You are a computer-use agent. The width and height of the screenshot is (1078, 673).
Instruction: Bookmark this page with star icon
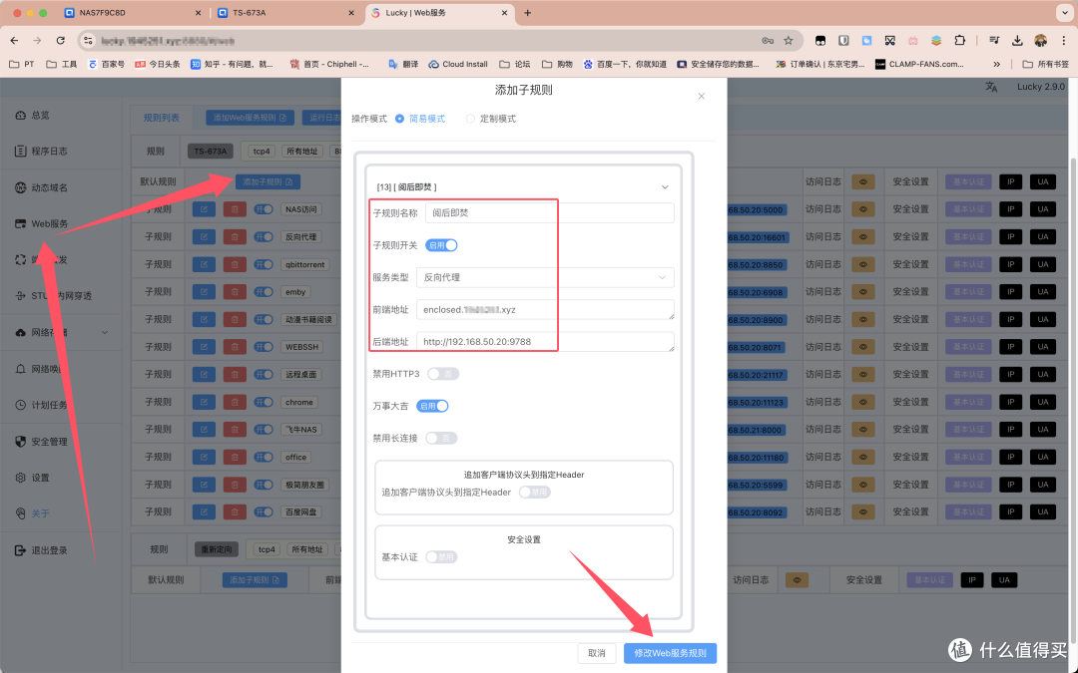tap(789, 41)
